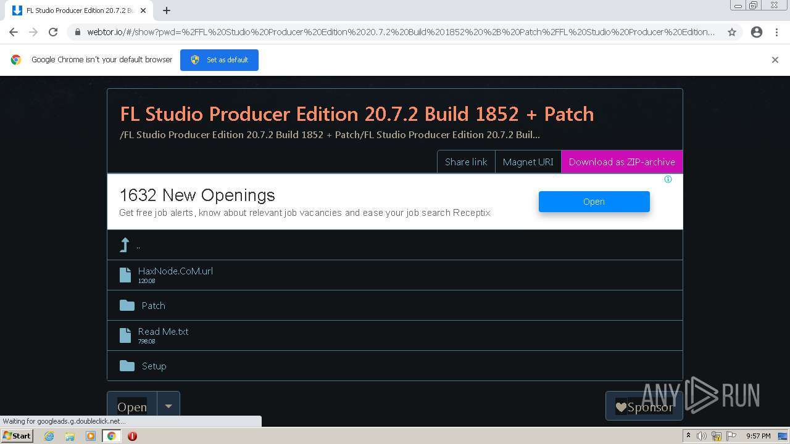
Task: Open the Magnet URI tab
Action: [528, 162]
